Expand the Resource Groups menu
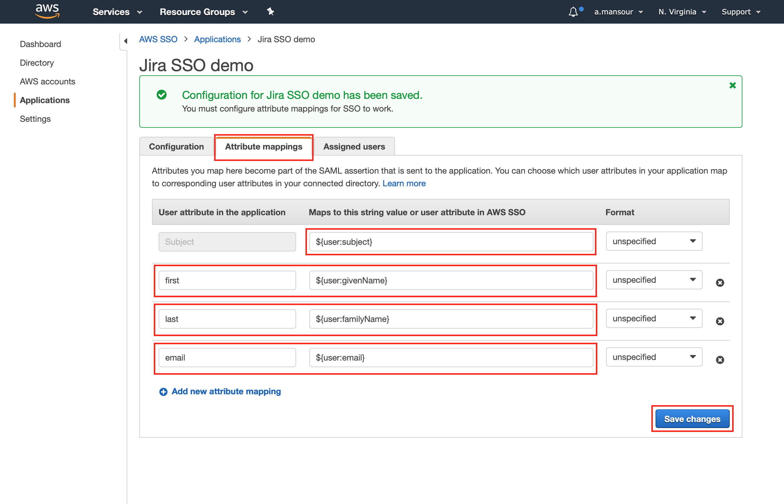Viewport: 784px width, 504px height. pyautogui.click(x=204, y=12)
